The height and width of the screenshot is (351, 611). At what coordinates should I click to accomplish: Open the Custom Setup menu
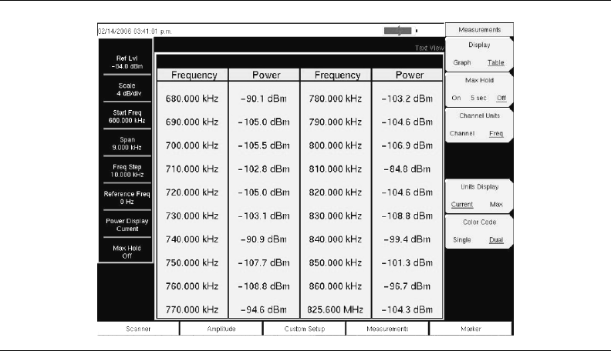click(304, 329)
